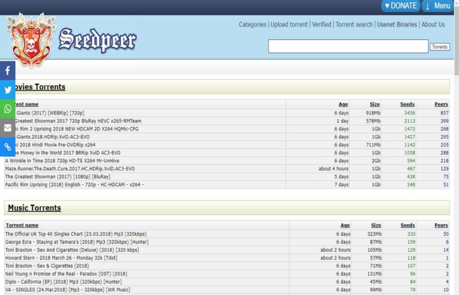Open VA - SINGLES (24.Mar.2018) torrent
Screen dimensions: 459x295
(x=67, y=289)
